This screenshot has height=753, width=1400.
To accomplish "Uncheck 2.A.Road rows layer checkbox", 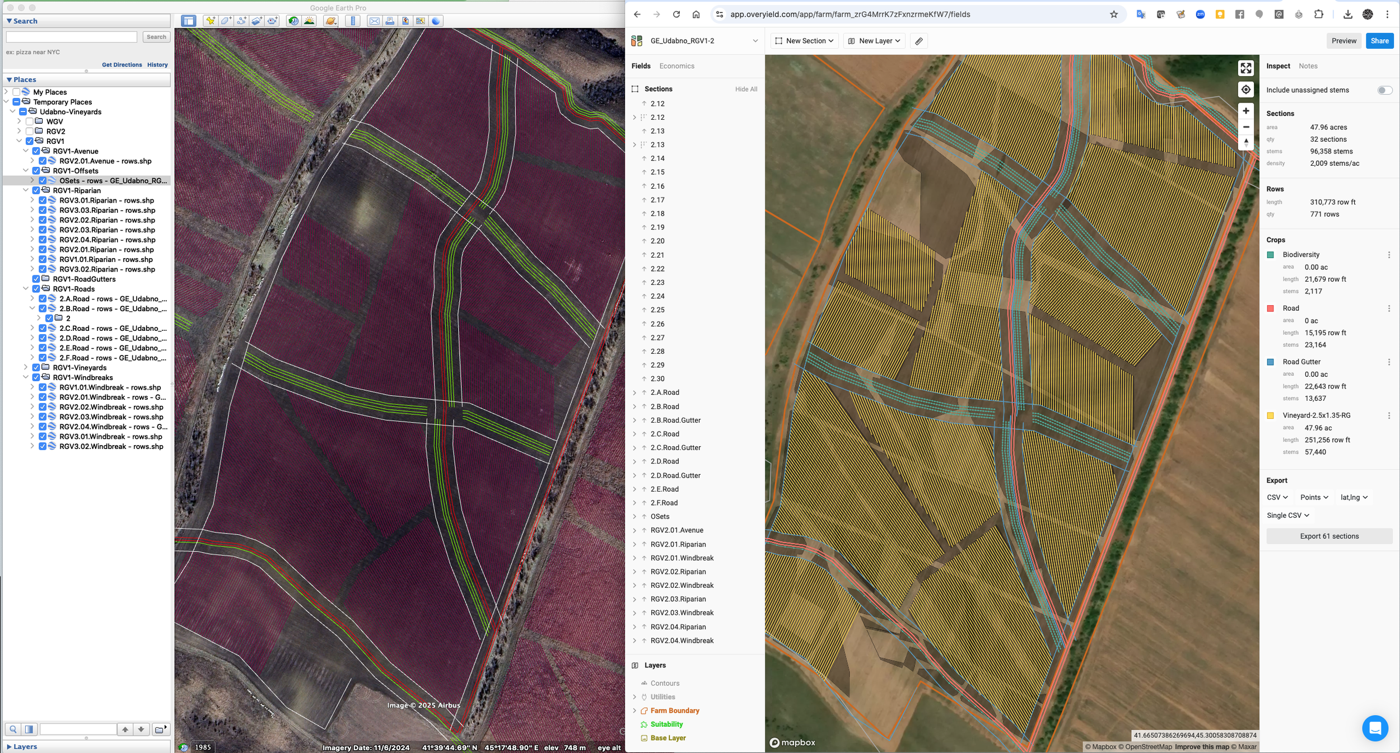I will coord(43,299).
